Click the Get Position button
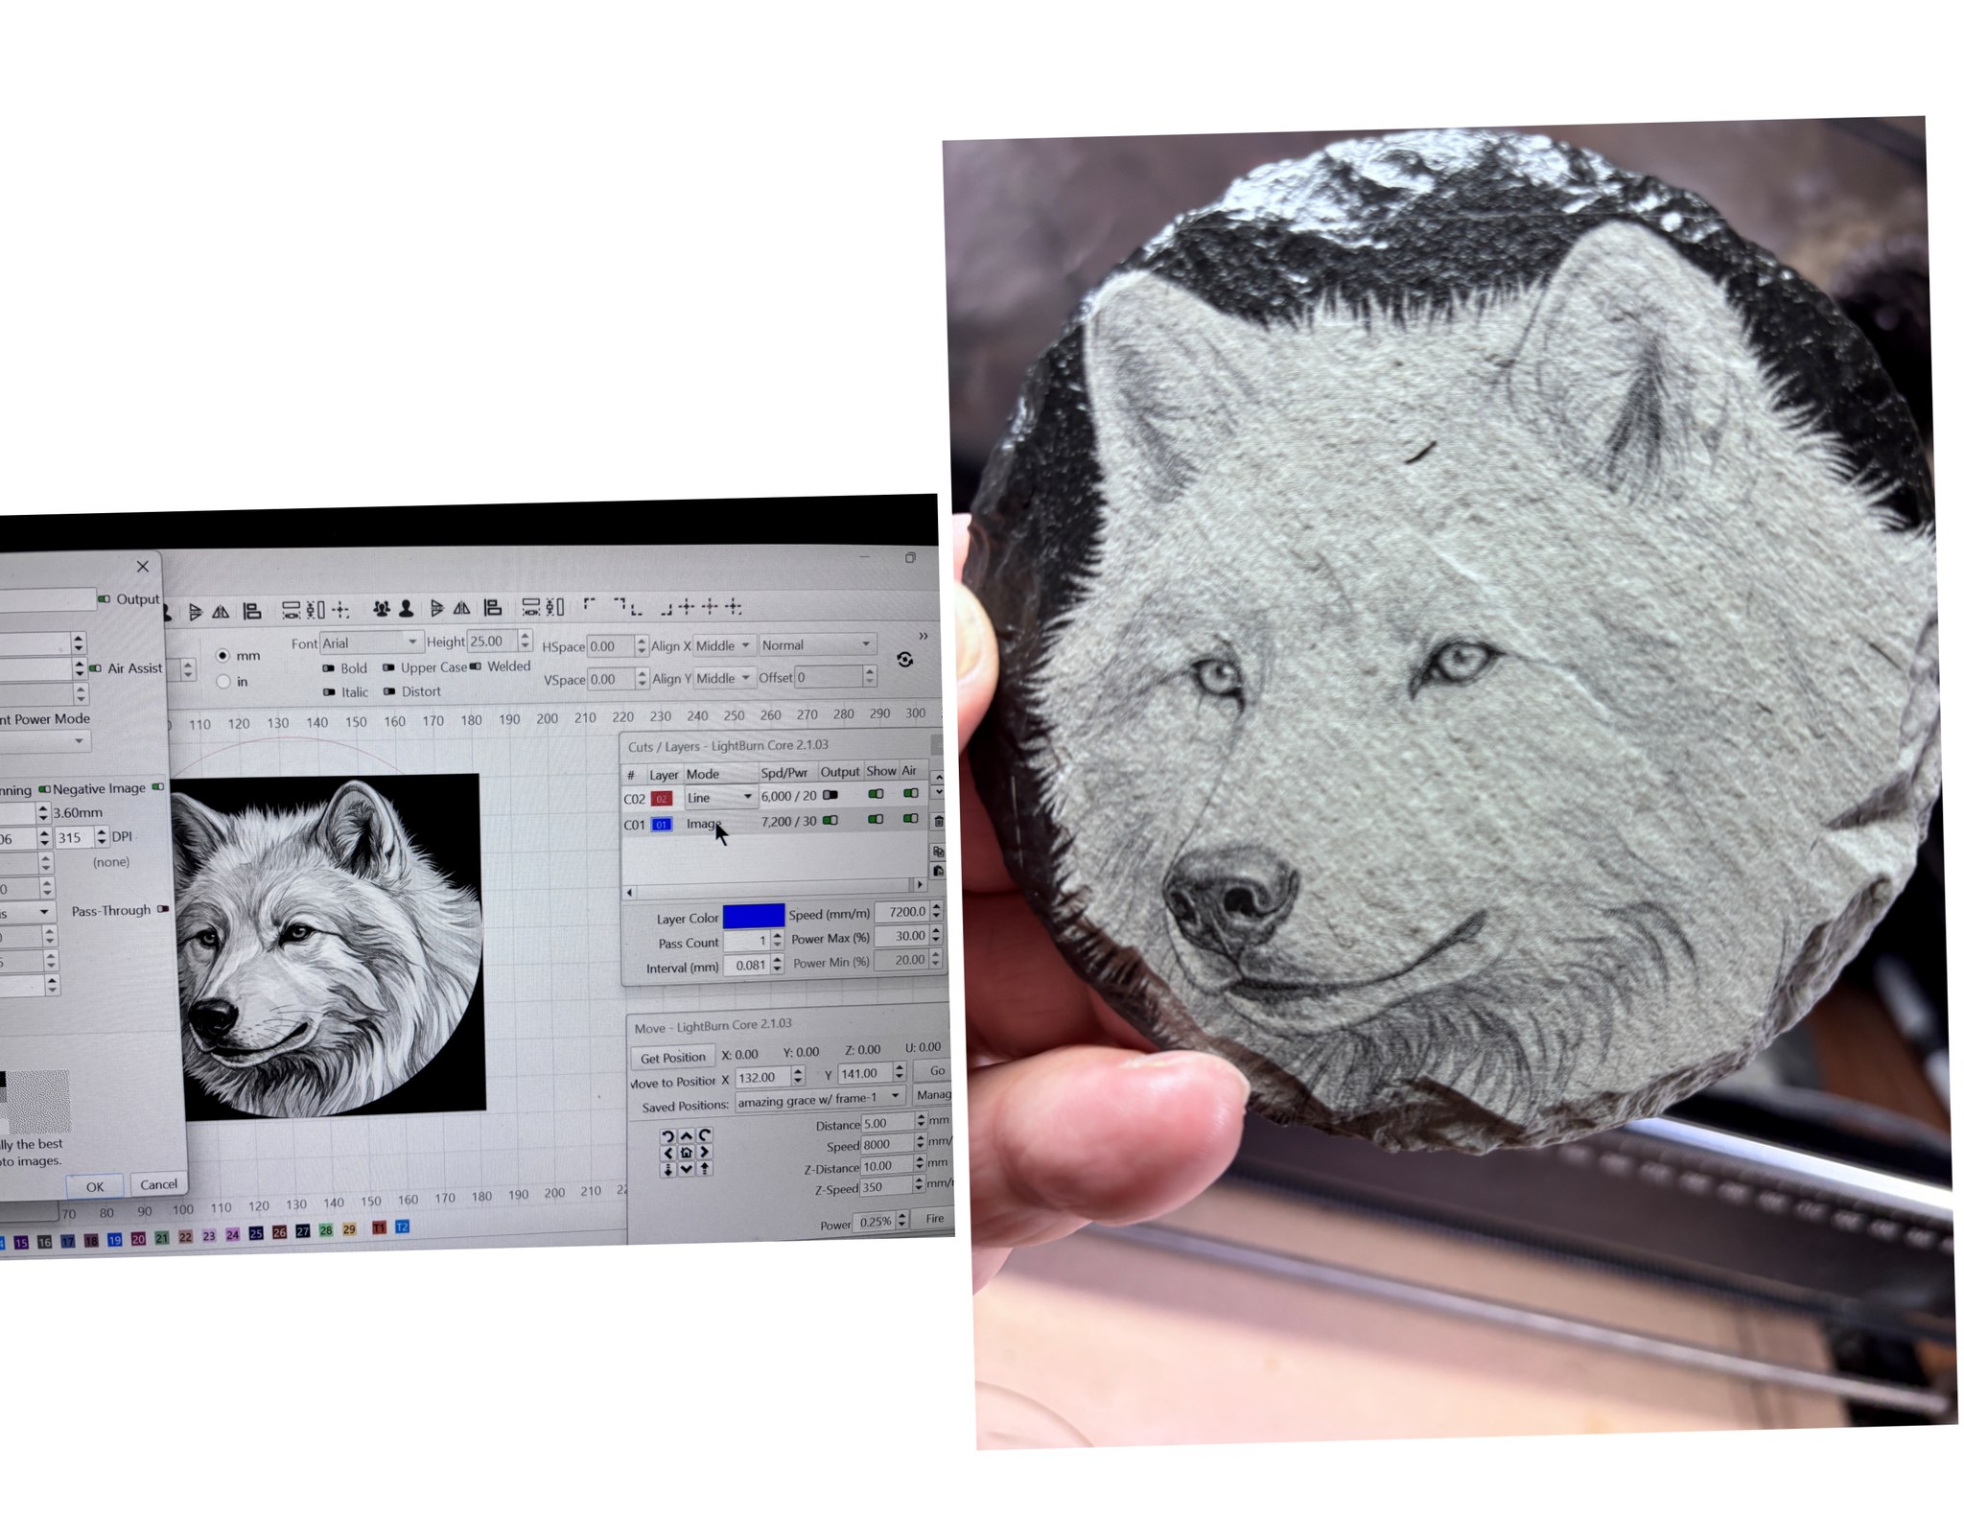The image size is (1964, 1518). (672, 1057)
